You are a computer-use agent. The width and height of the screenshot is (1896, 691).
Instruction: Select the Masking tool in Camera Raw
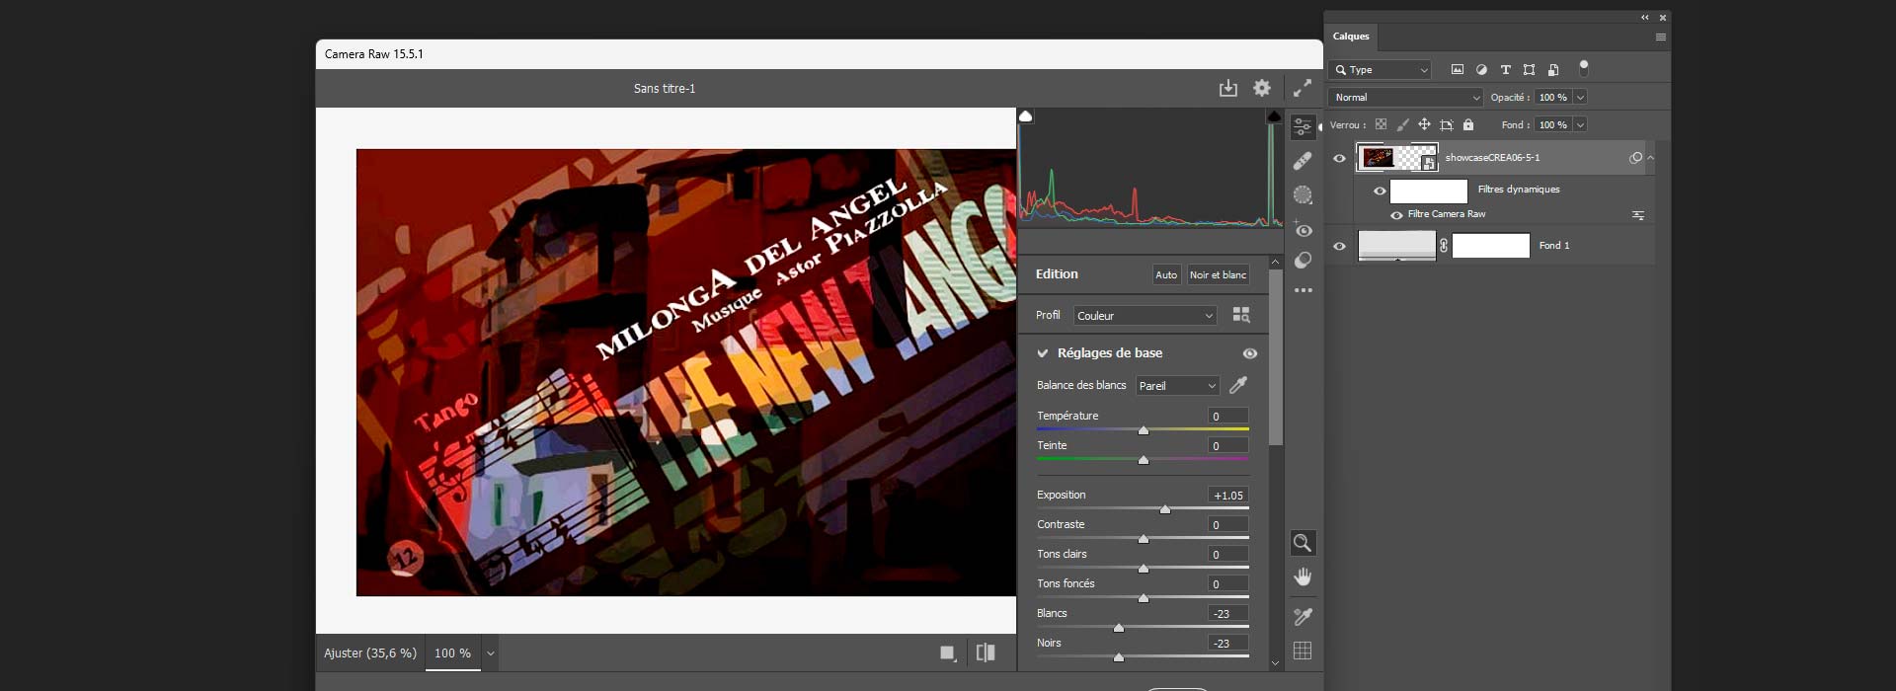point(1303,195)
